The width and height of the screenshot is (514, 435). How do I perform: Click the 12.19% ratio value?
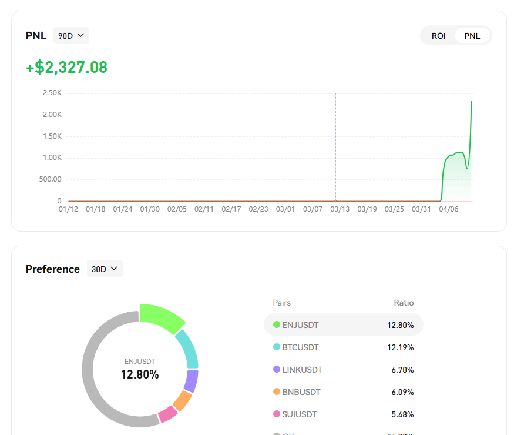[x=400, y=347]
